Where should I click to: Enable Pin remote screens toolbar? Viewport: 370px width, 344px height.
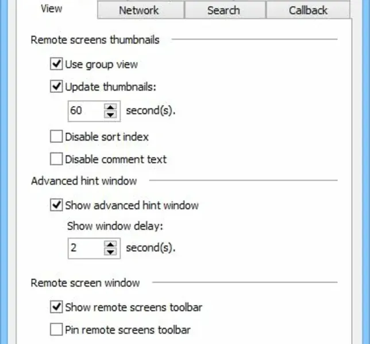pyautogui.click(x=56, y=330)
